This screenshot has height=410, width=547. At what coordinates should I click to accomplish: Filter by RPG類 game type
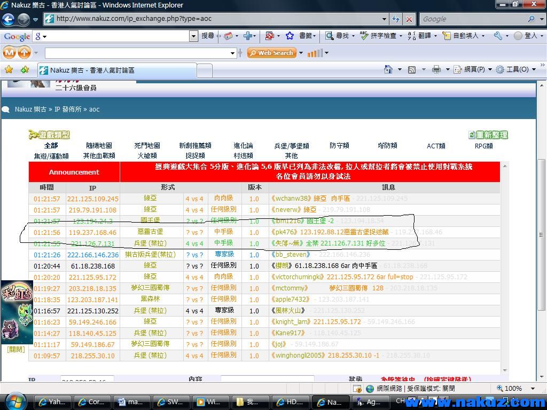483,146
